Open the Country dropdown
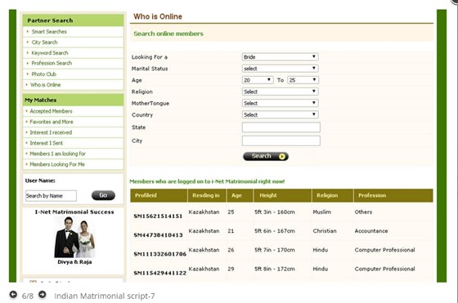 tap(280, 114)
